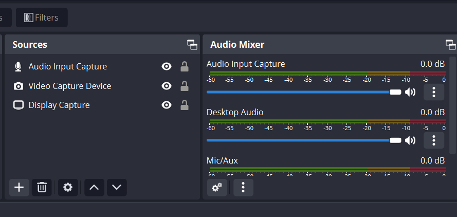Move source down with the arrow

point(117,187)
